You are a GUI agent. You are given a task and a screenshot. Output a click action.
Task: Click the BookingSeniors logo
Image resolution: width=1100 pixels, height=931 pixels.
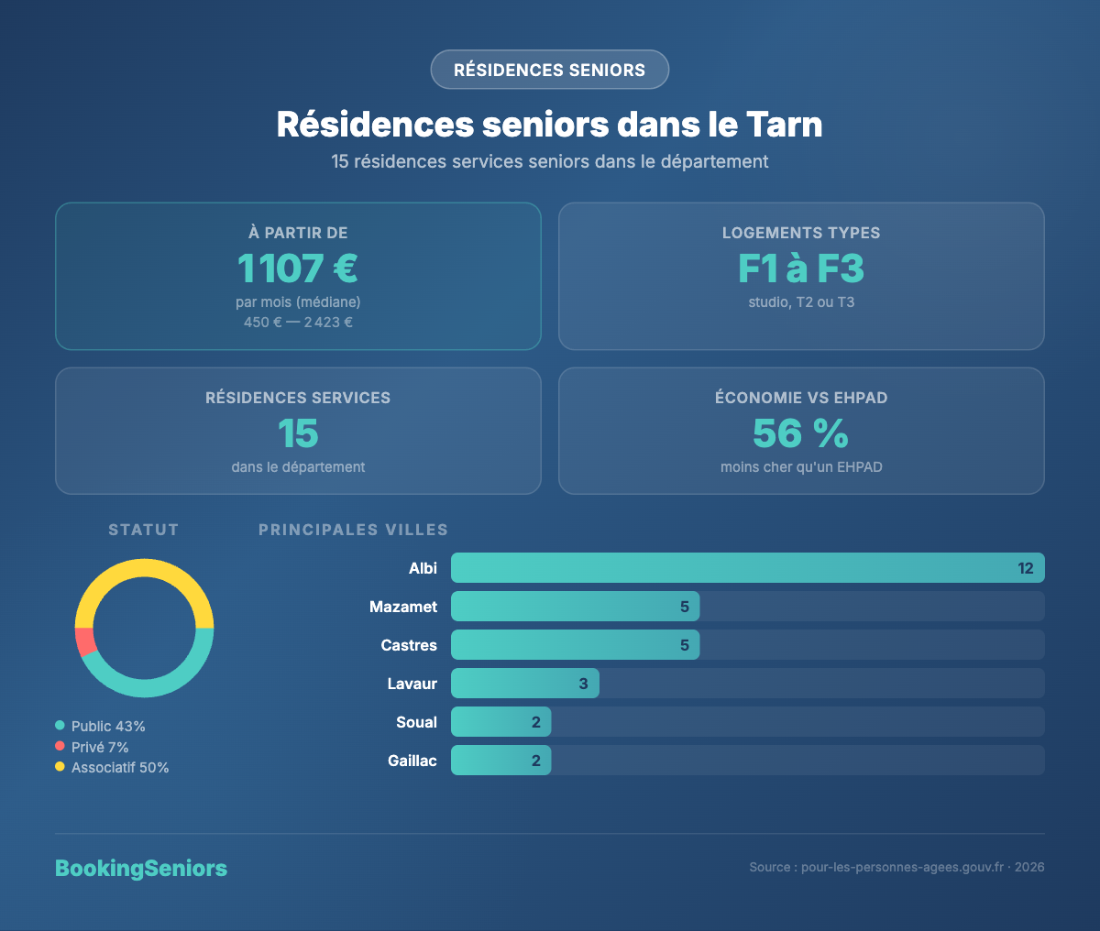(x=141, y=869)
